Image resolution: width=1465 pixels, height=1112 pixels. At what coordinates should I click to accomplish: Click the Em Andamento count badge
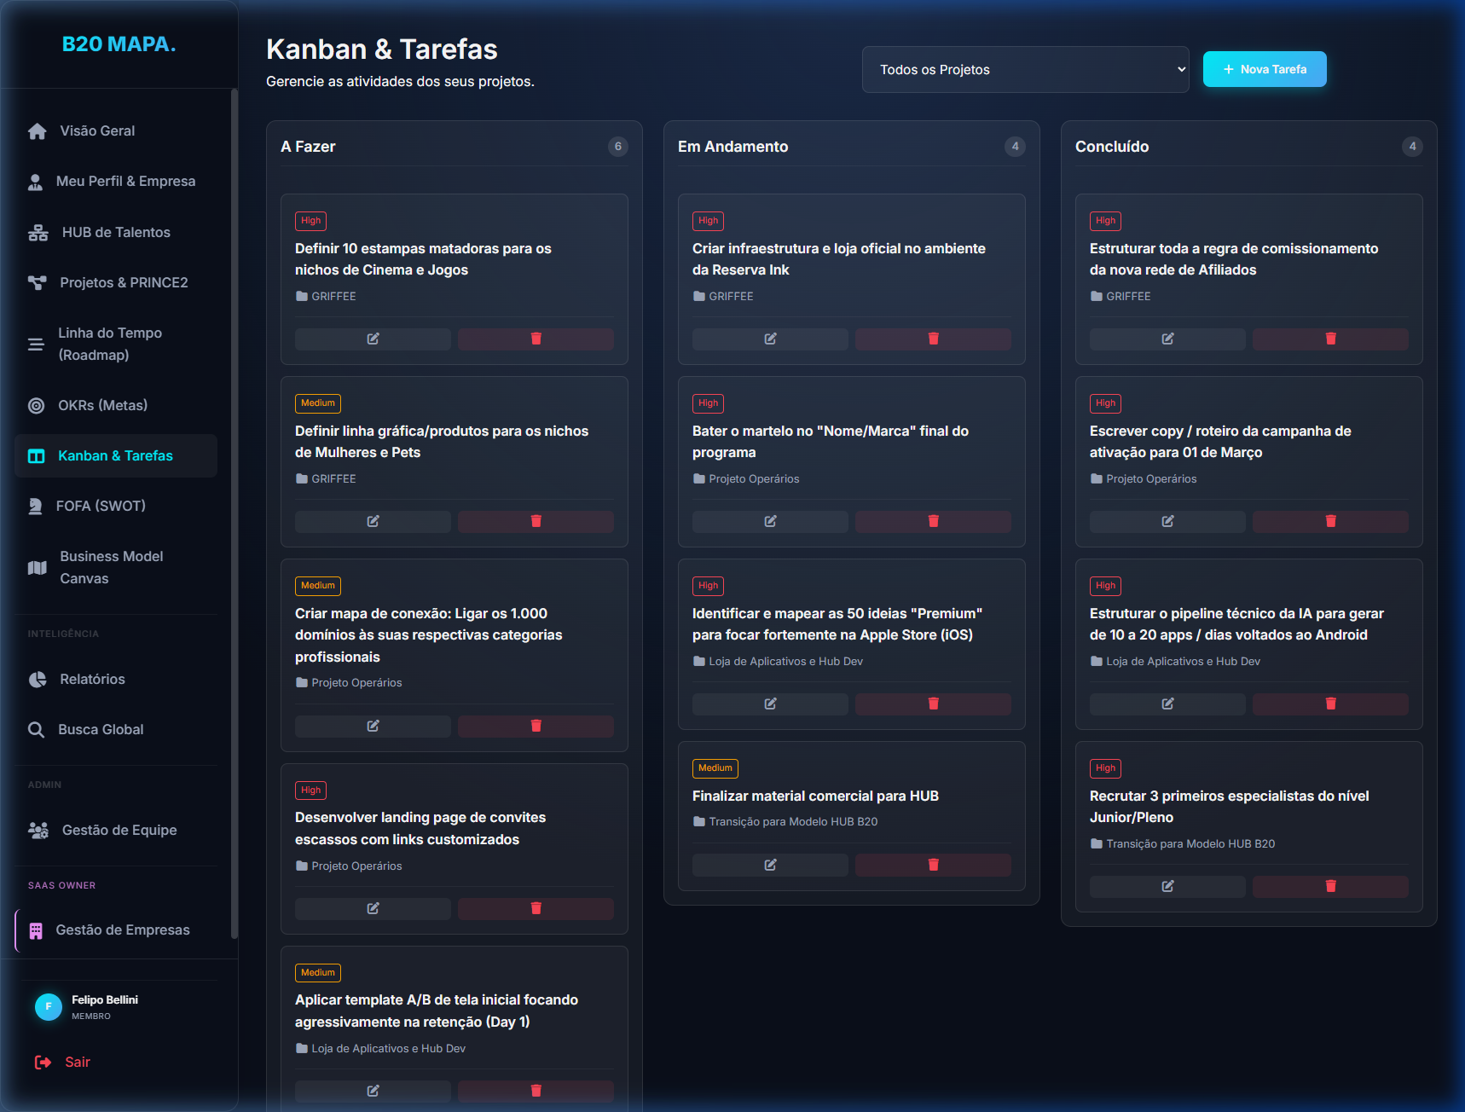pyautogui.click(x=1015, y=147)
